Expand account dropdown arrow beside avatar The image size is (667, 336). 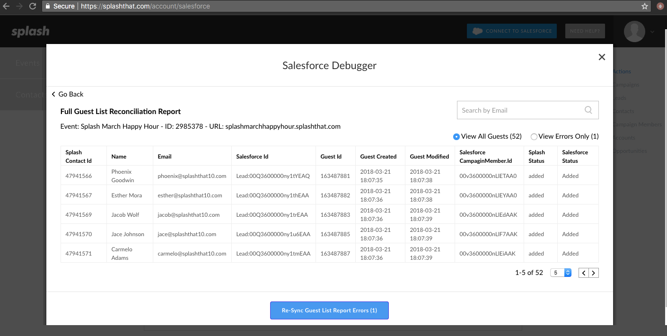[652, 32]
